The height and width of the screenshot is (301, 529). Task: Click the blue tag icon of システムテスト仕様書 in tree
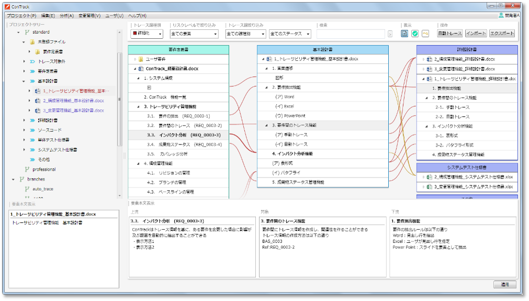[32, 150]
